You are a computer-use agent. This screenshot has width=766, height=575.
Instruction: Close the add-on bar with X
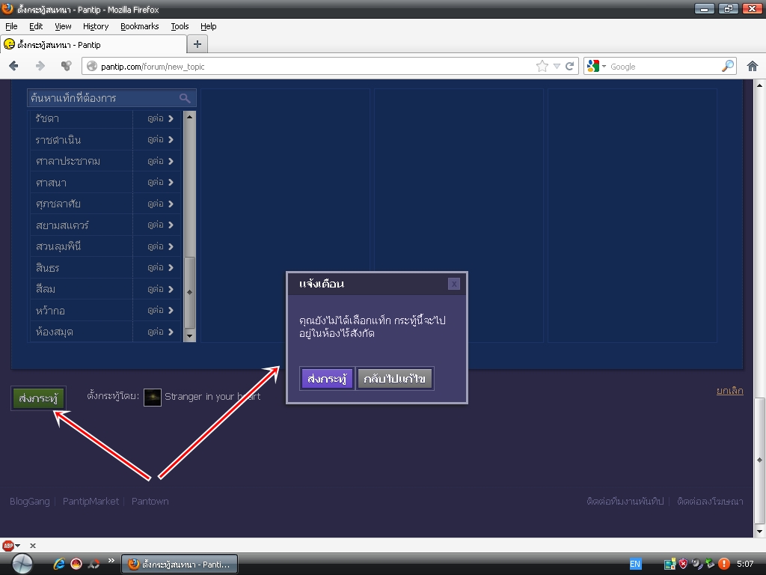(33, 546)
